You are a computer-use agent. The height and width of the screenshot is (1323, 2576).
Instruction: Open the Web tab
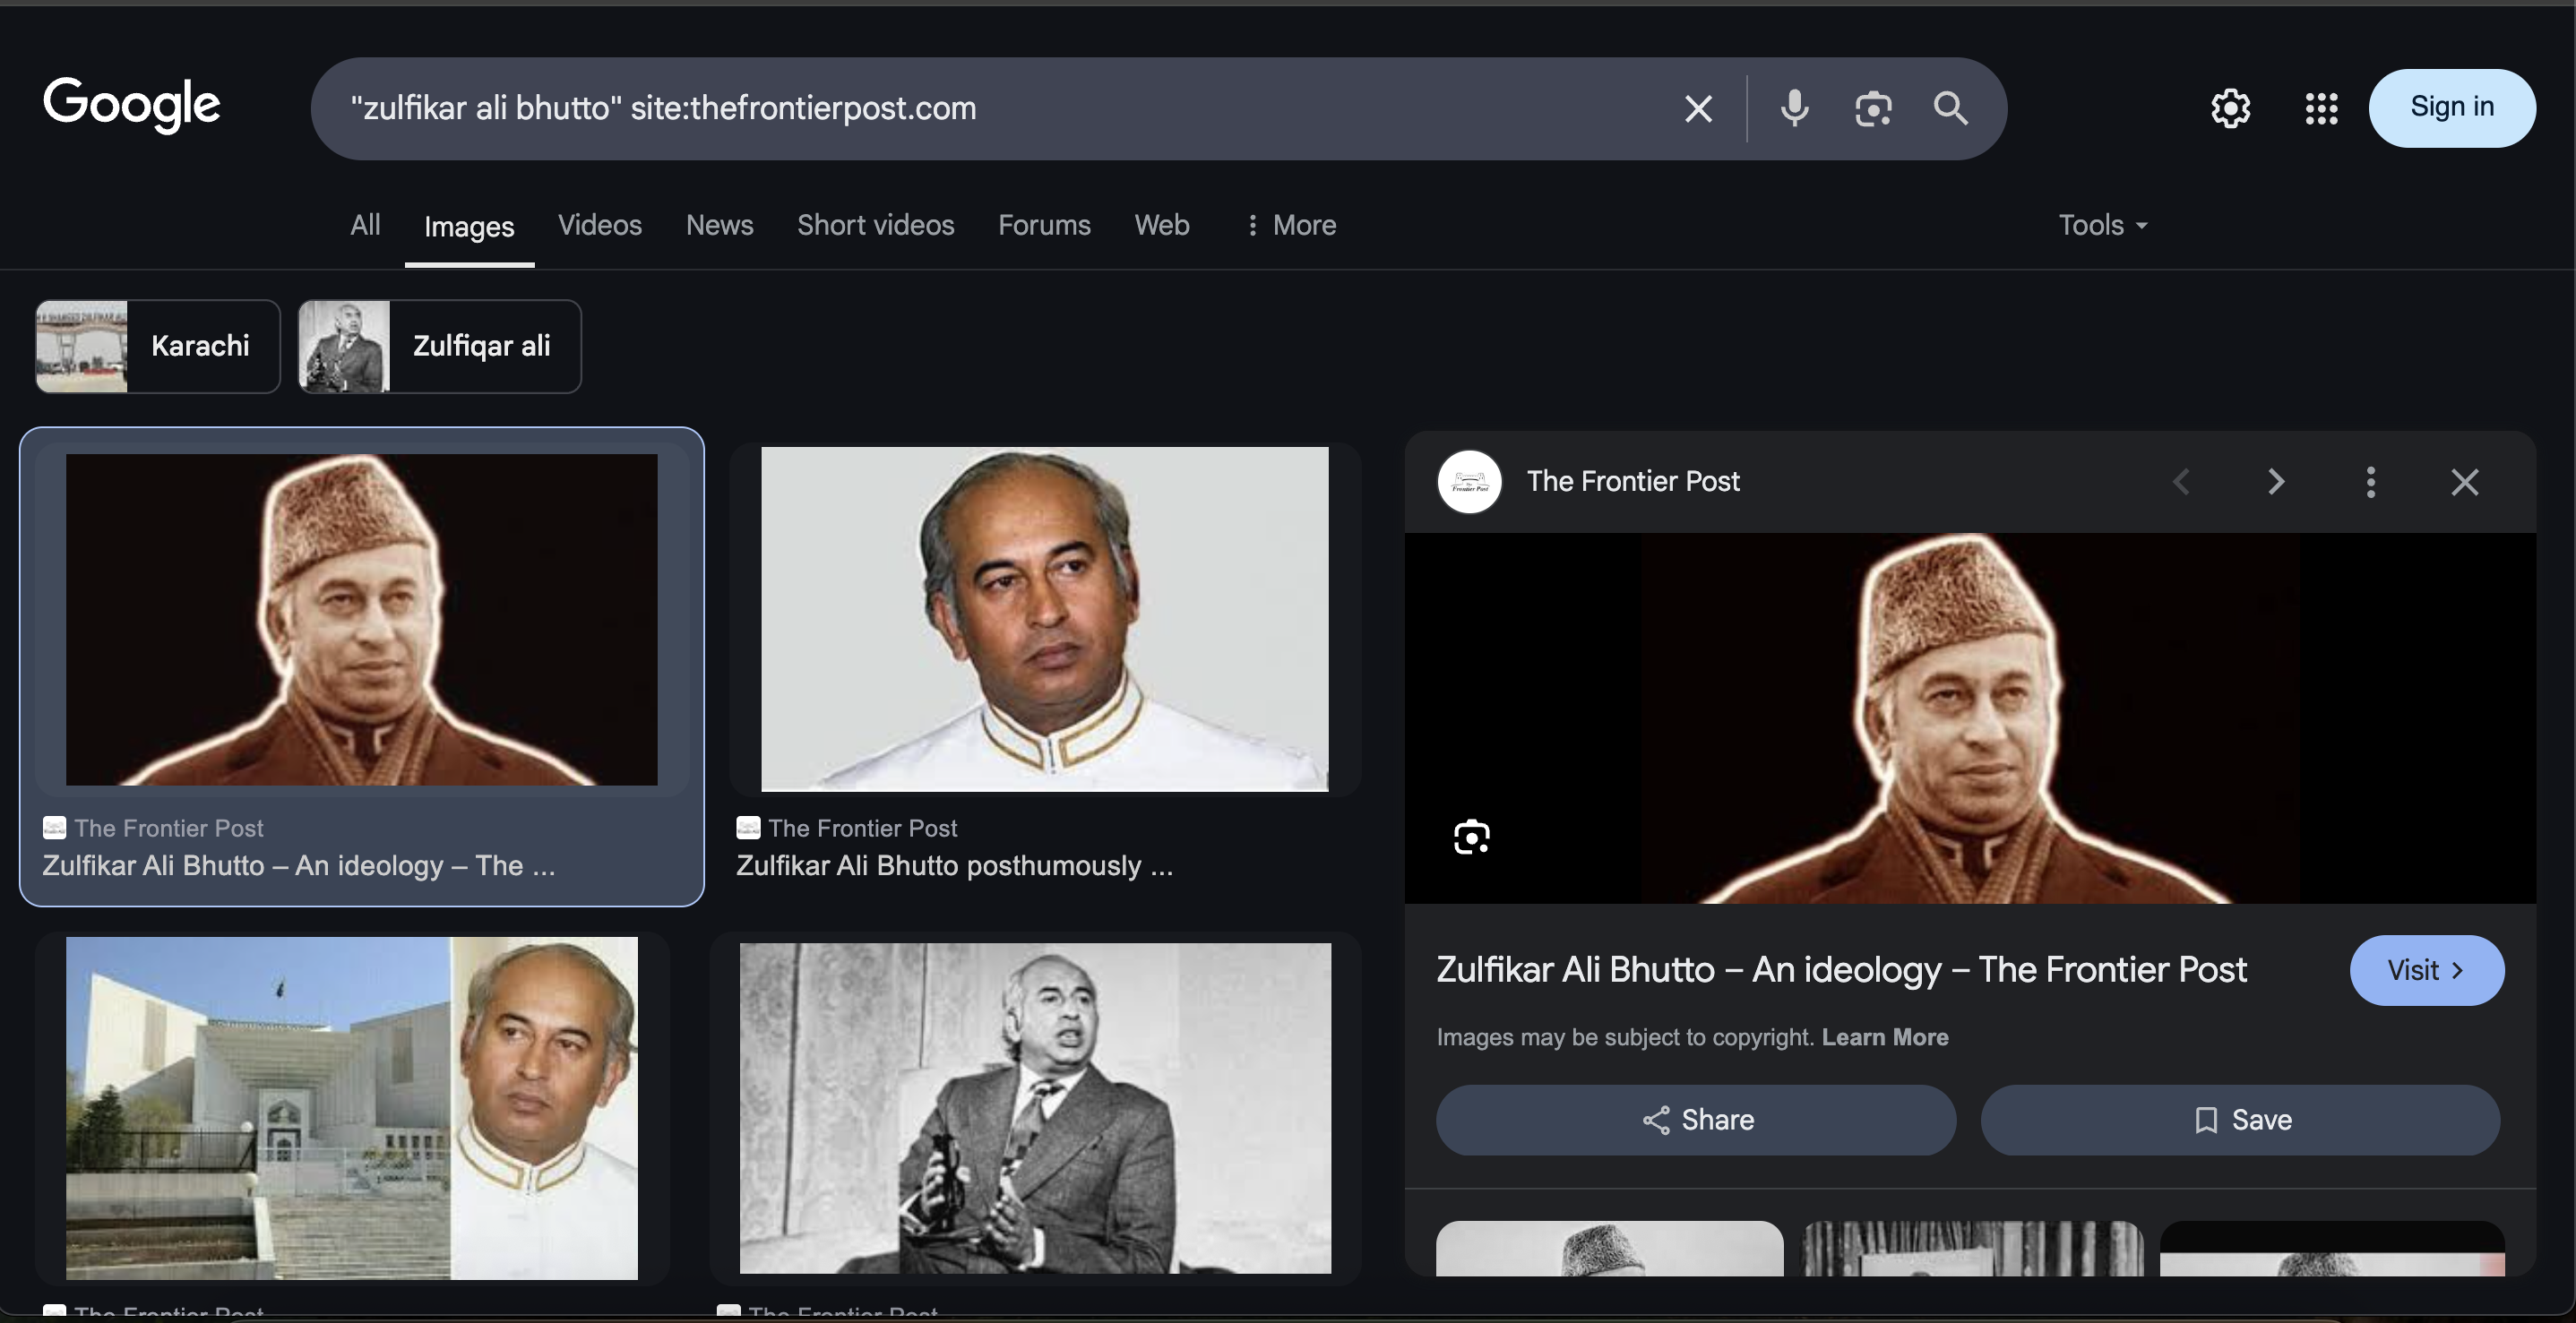click(1161, 225)
